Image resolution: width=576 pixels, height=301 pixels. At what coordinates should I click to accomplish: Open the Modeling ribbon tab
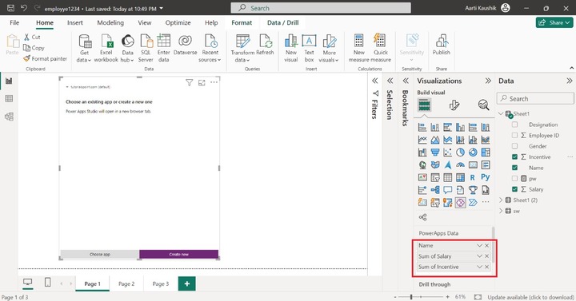click(110, 22)
